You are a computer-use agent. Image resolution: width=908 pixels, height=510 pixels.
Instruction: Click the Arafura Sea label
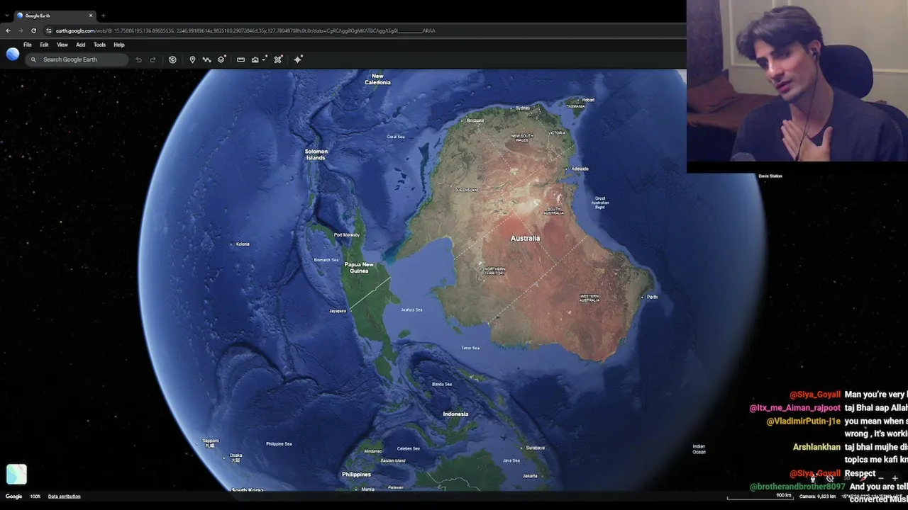[411, 310]
